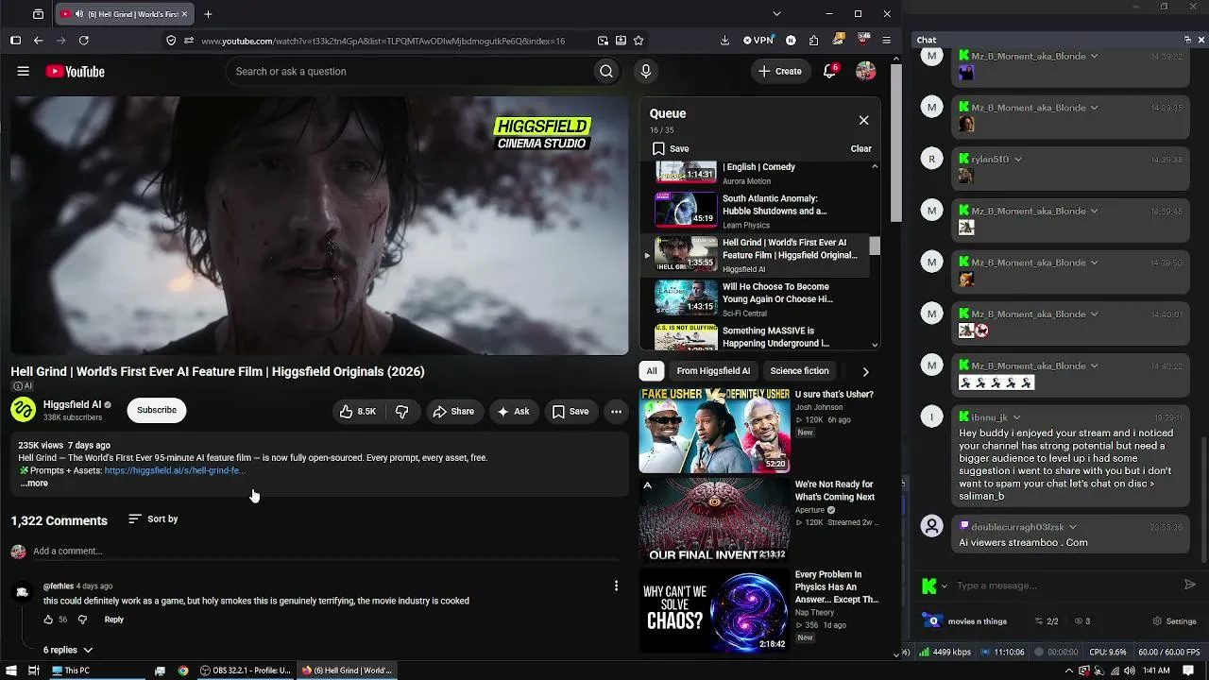This screenshot has width=1209, height=680.
Task: Open the U sure that's Usher thumbnail
Action: coord(714,430)
